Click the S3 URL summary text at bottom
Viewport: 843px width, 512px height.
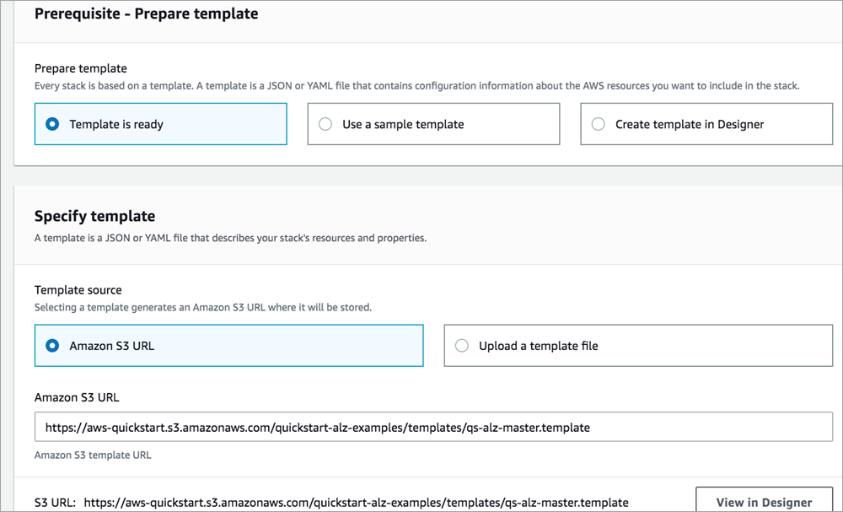pos(331,503)
